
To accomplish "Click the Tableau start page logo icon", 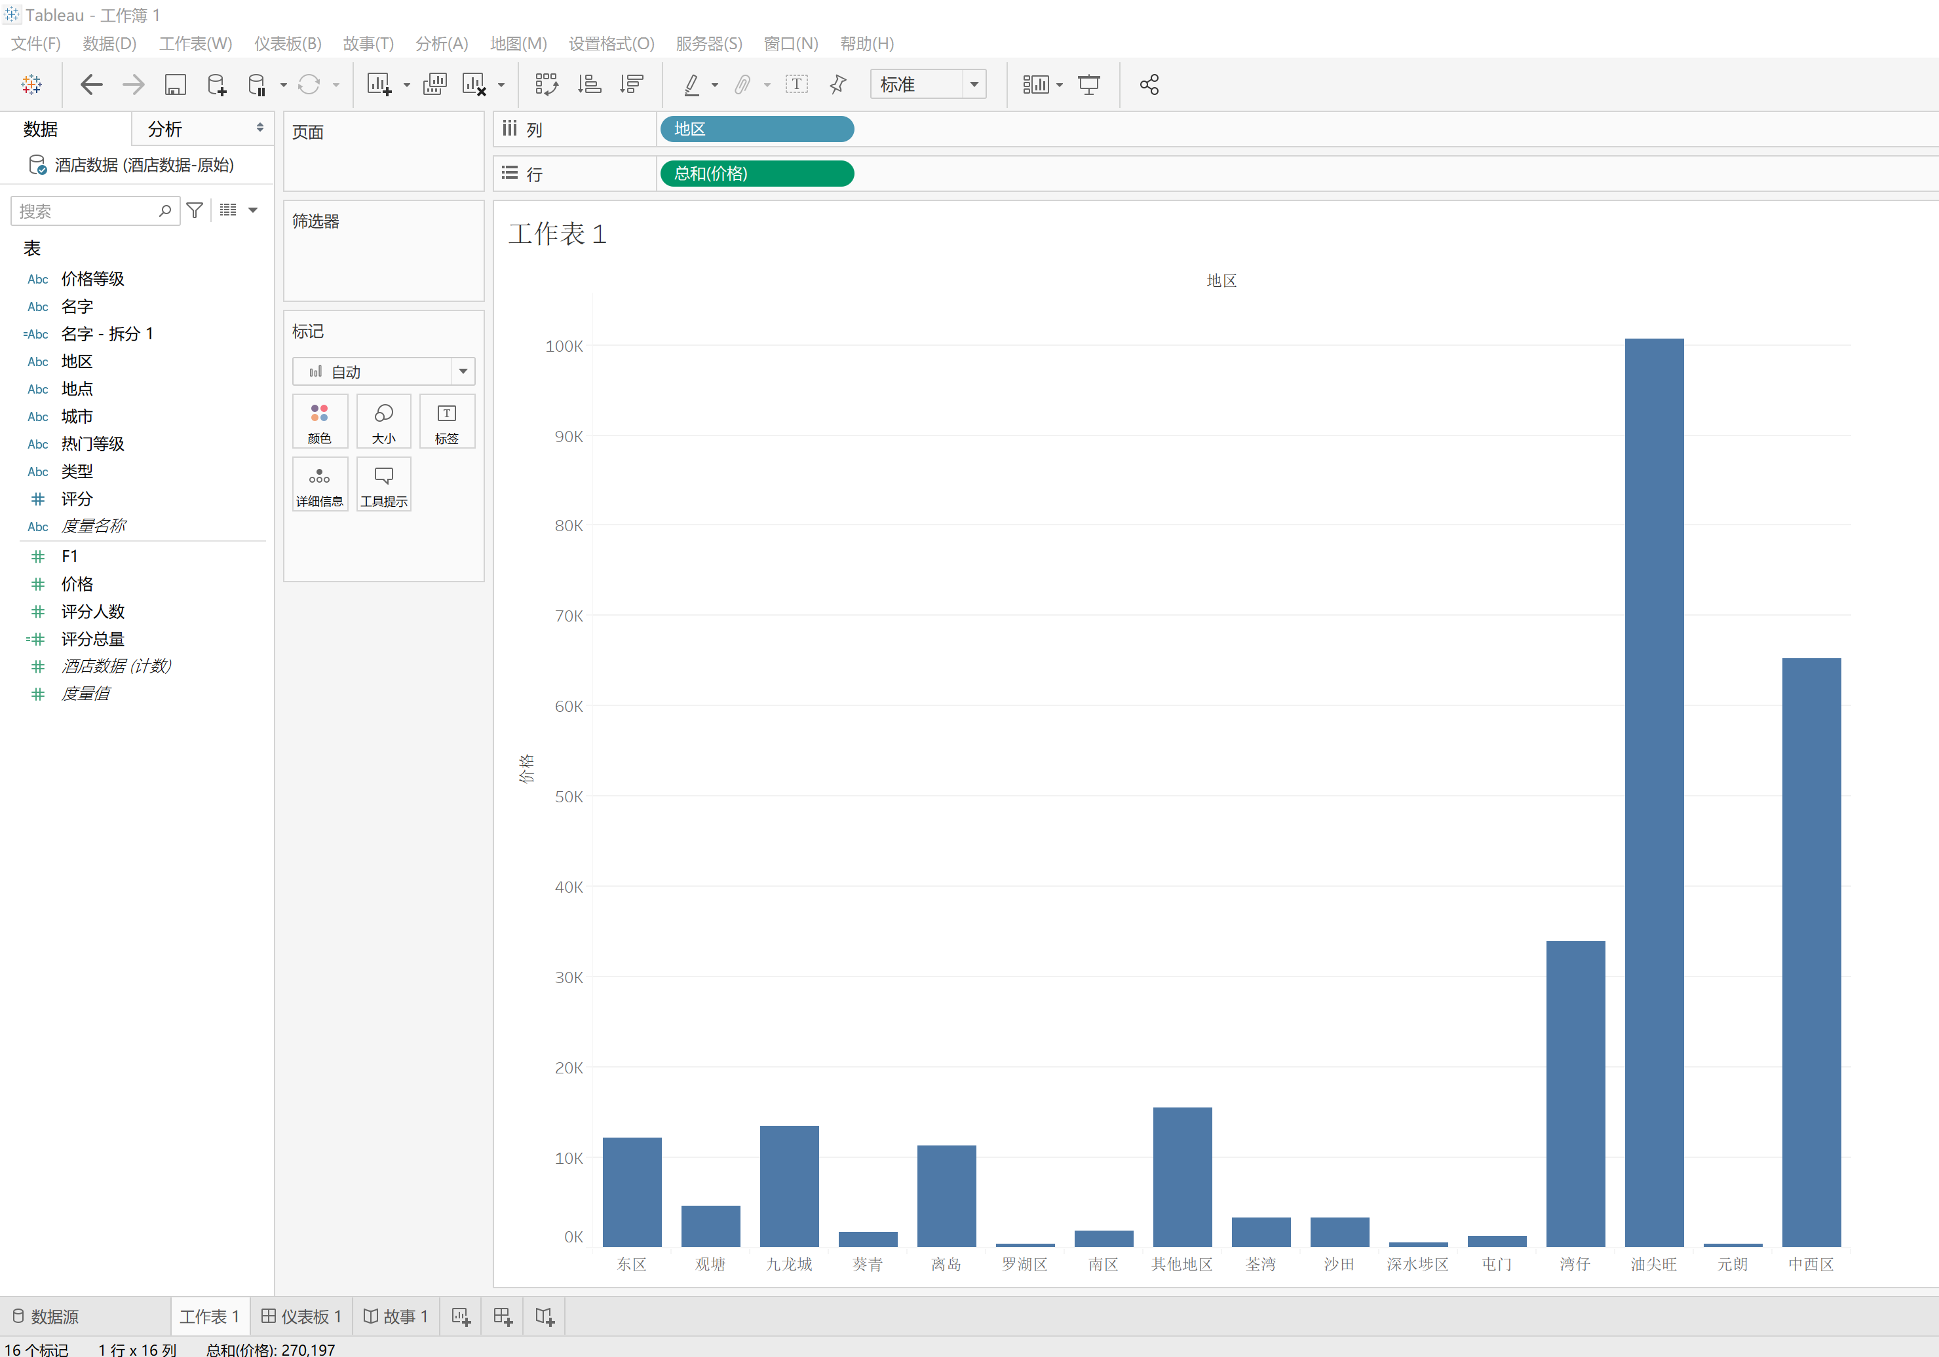I will pos(32,84).
